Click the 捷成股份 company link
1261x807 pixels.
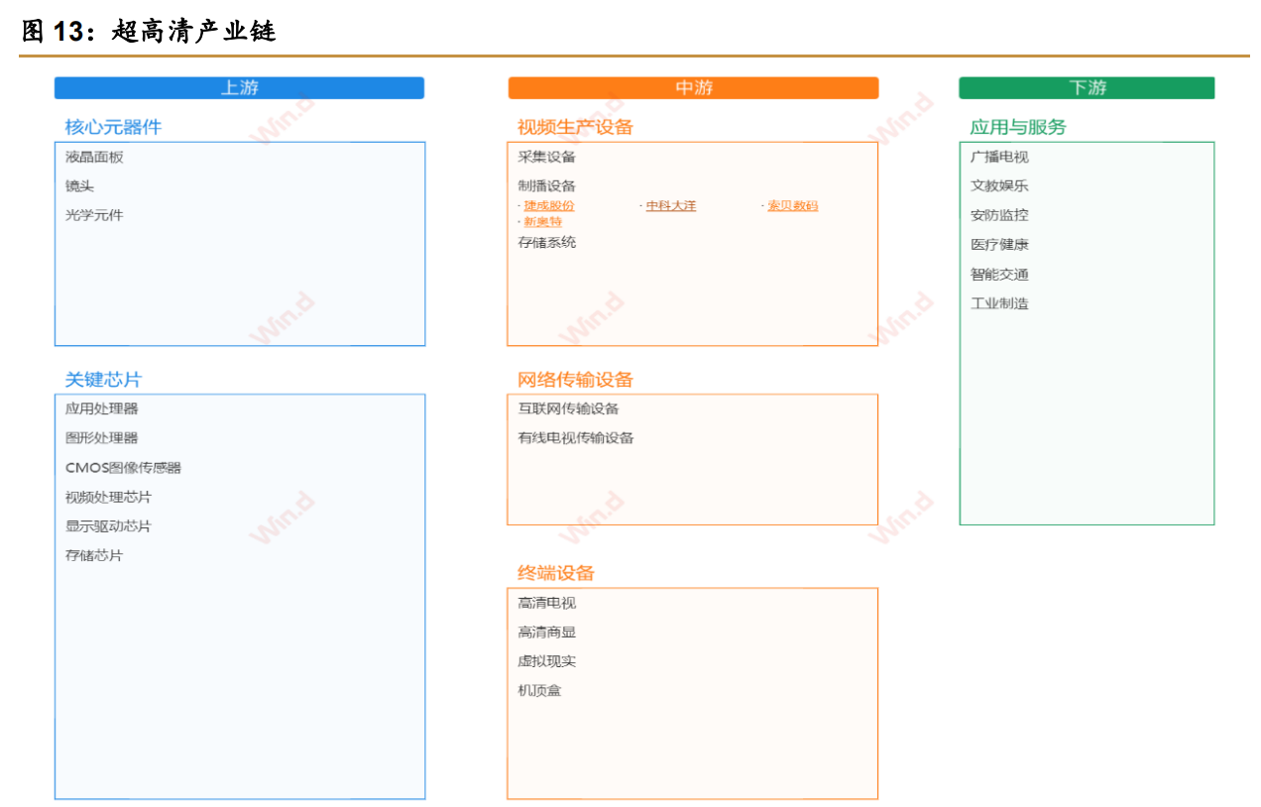pos(548,206)
